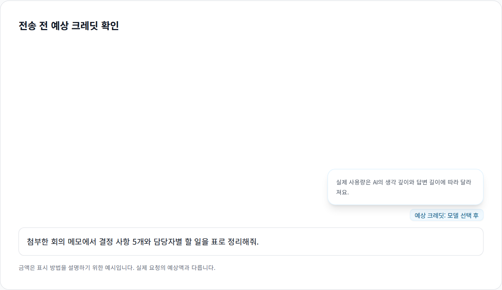Click '예시입니다.' in the footnote
502x290 pixels.
point(119,268)
